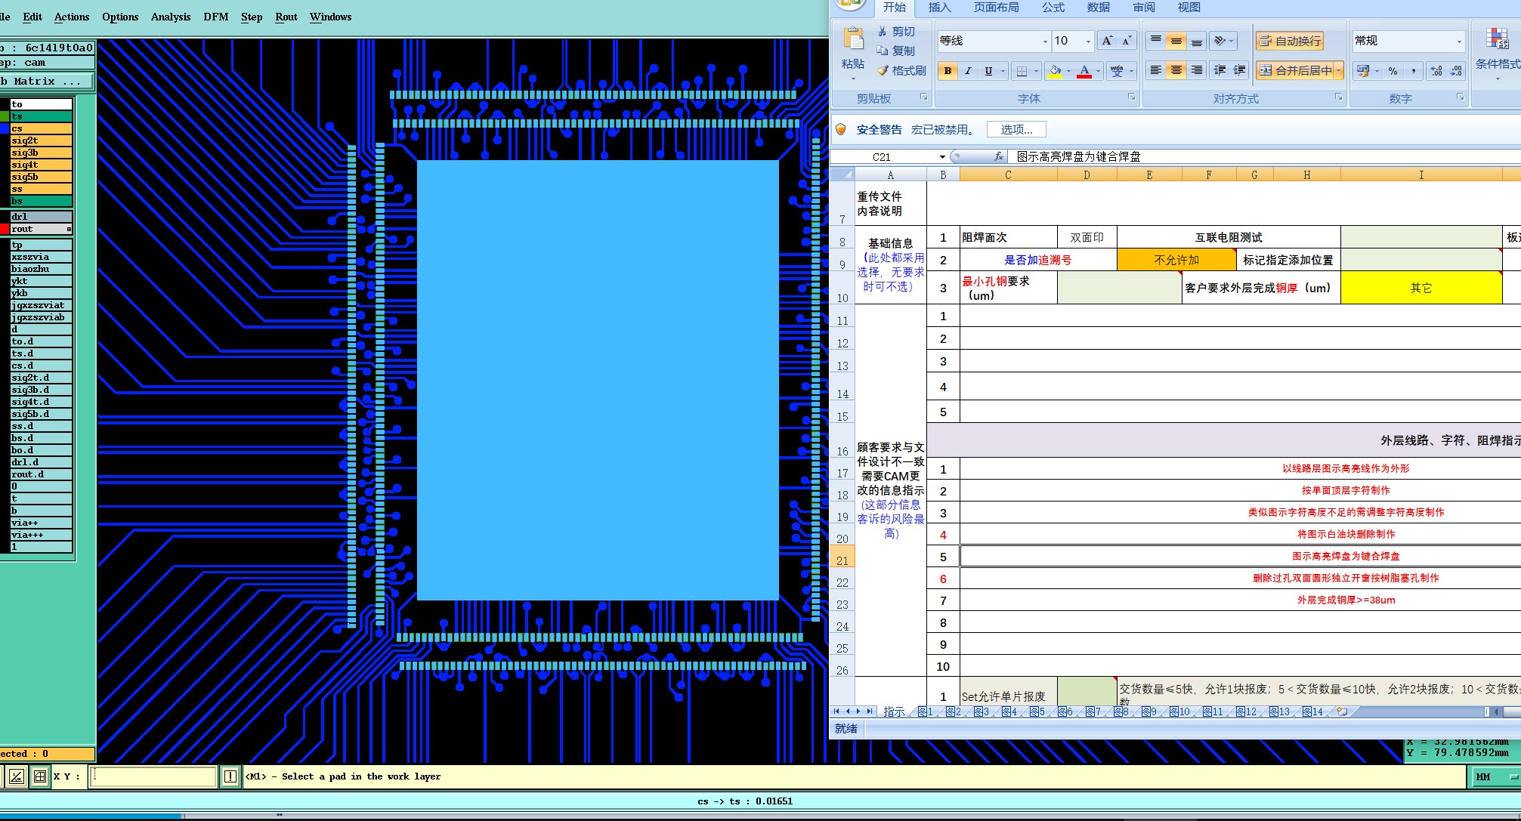Viewport: 1521px width, 821px height.
Task: Open the font name 等线 dropdown
Action: pyautogui.click(x=1045, y=42)
